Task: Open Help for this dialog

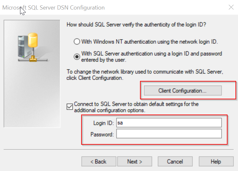Action: [216, 161]
